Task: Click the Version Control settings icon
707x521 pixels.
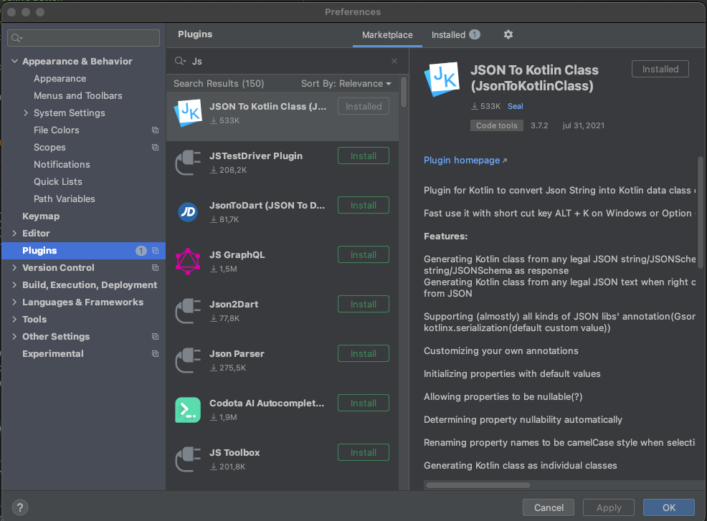Action: (155, 267)
